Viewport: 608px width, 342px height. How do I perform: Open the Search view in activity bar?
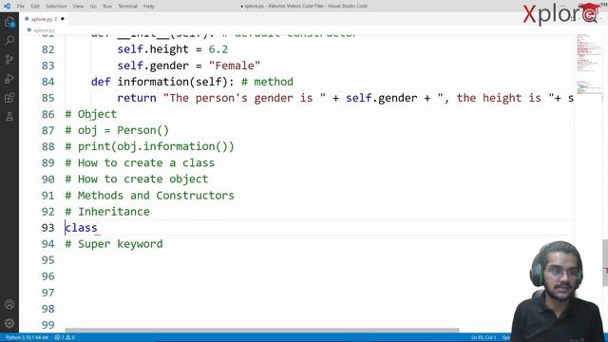point(9,40)
